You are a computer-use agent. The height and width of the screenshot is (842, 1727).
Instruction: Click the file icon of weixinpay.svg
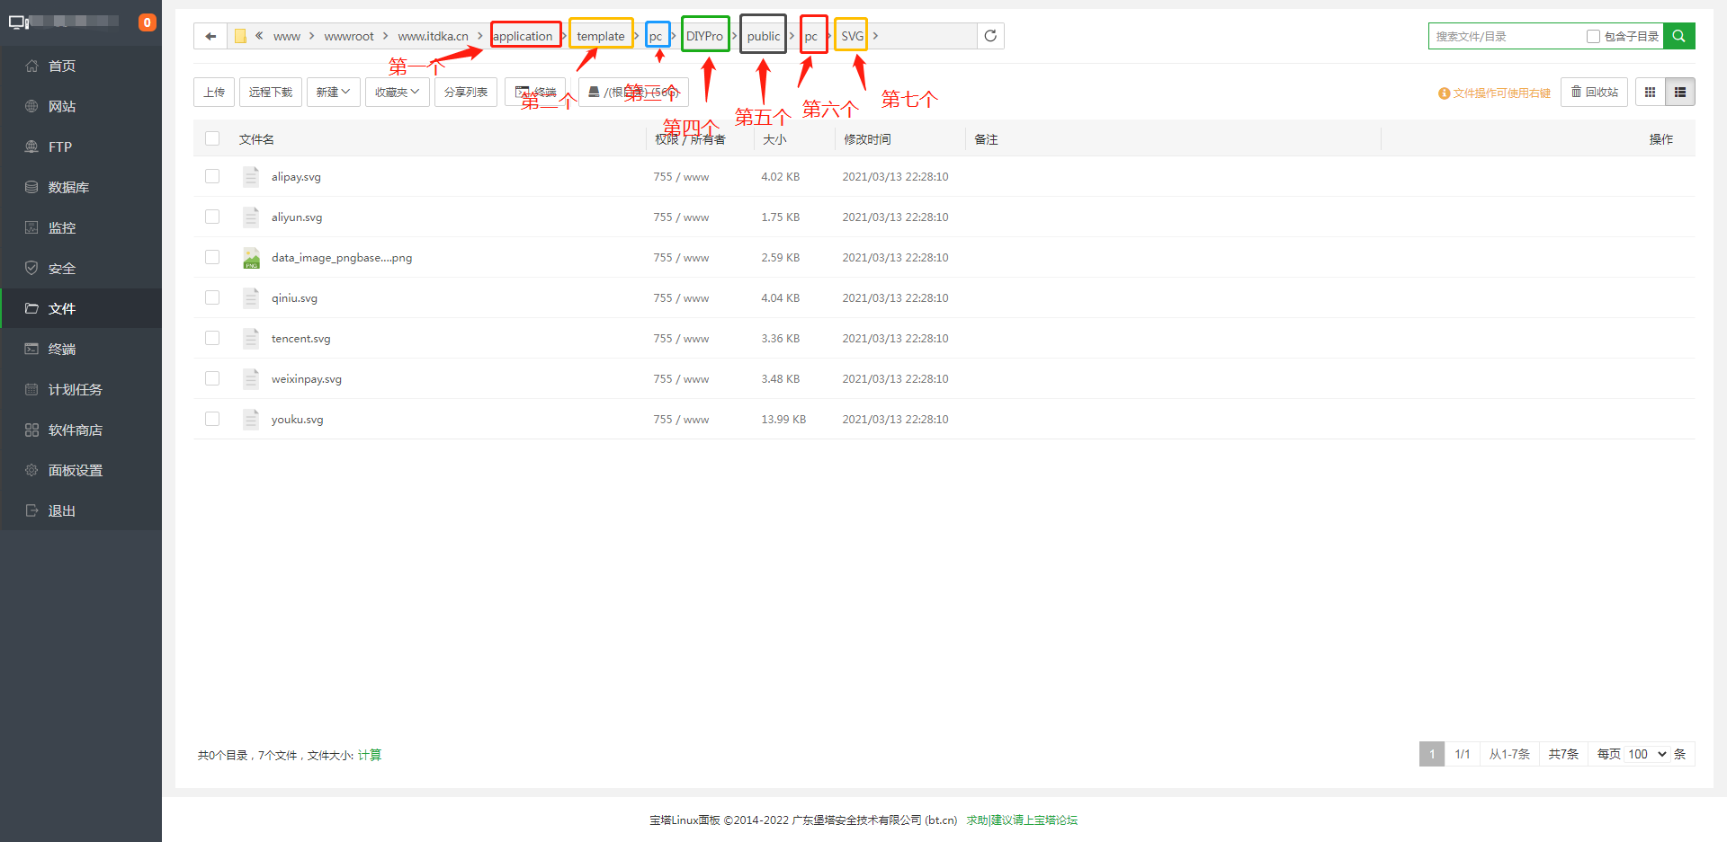[x=251, y=378]
